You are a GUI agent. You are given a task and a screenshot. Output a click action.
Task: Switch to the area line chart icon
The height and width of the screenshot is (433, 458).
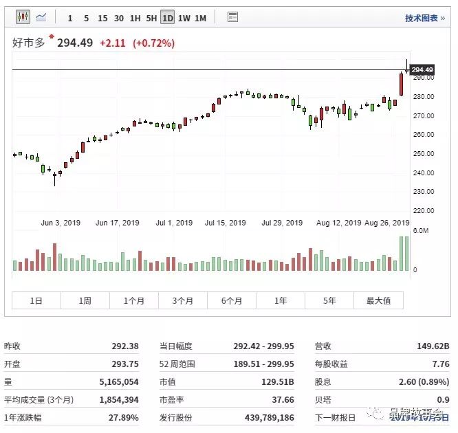(41, 17)
